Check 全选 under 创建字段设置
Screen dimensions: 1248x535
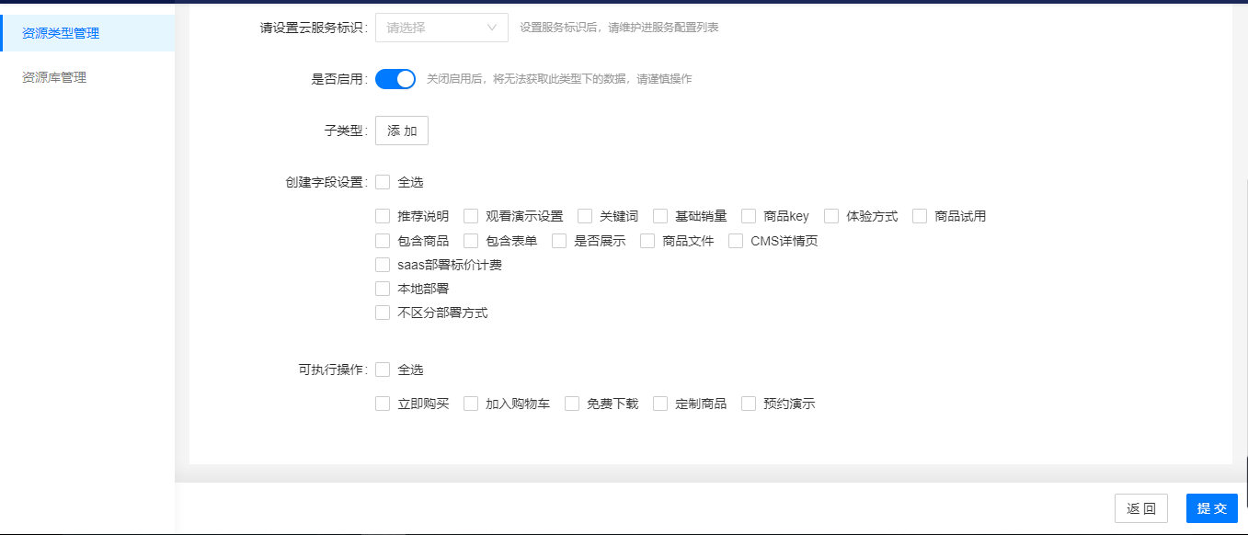click(x=384, y=182)
